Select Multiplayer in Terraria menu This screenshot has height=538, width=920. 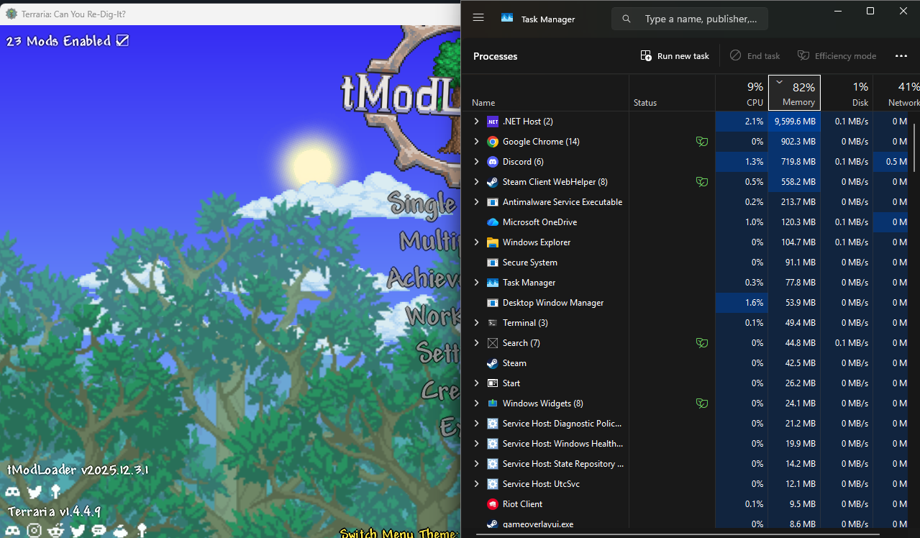pyautogui.click(x=430, y=240)
